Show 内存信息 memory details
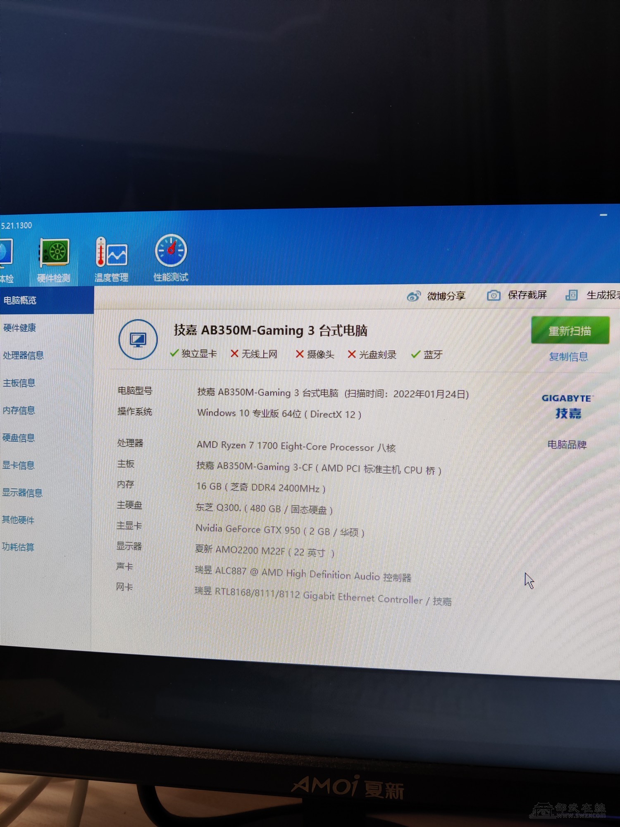 click(19, 410)
